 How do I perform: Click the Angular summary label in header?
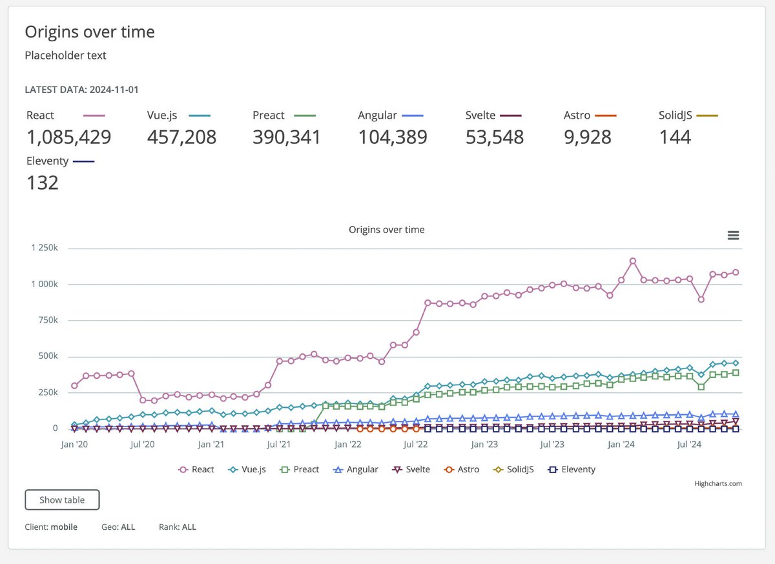[x=377, y=116]
